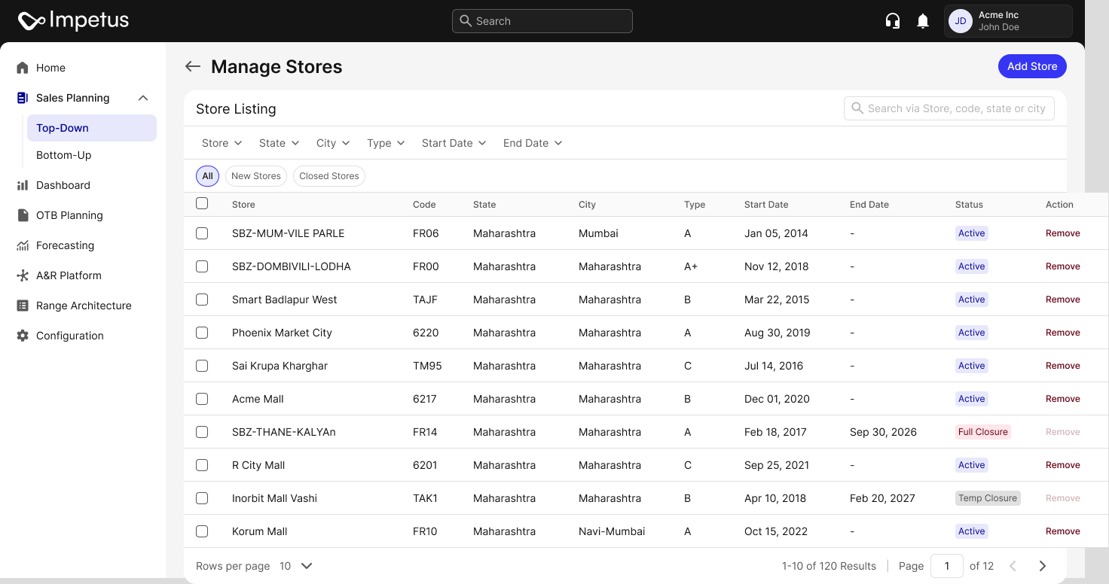Remove the Korum Mall store

(1063, 531)
